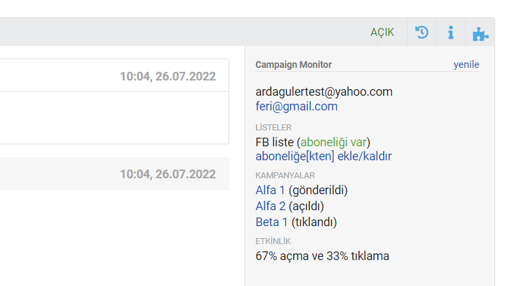Viewport: 511px width, 286px height.
Task: Click the KAMPANYALAR section heading
Action: point(285,176)
